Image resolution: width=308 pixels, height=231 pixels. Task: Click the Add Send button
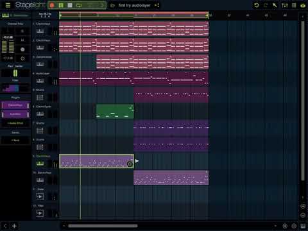tap(15, 140)
